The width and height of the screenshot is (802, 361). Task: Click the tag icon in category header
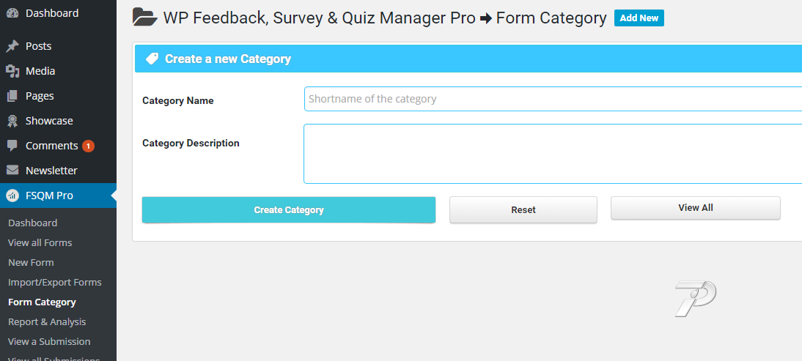coord(152,59)
